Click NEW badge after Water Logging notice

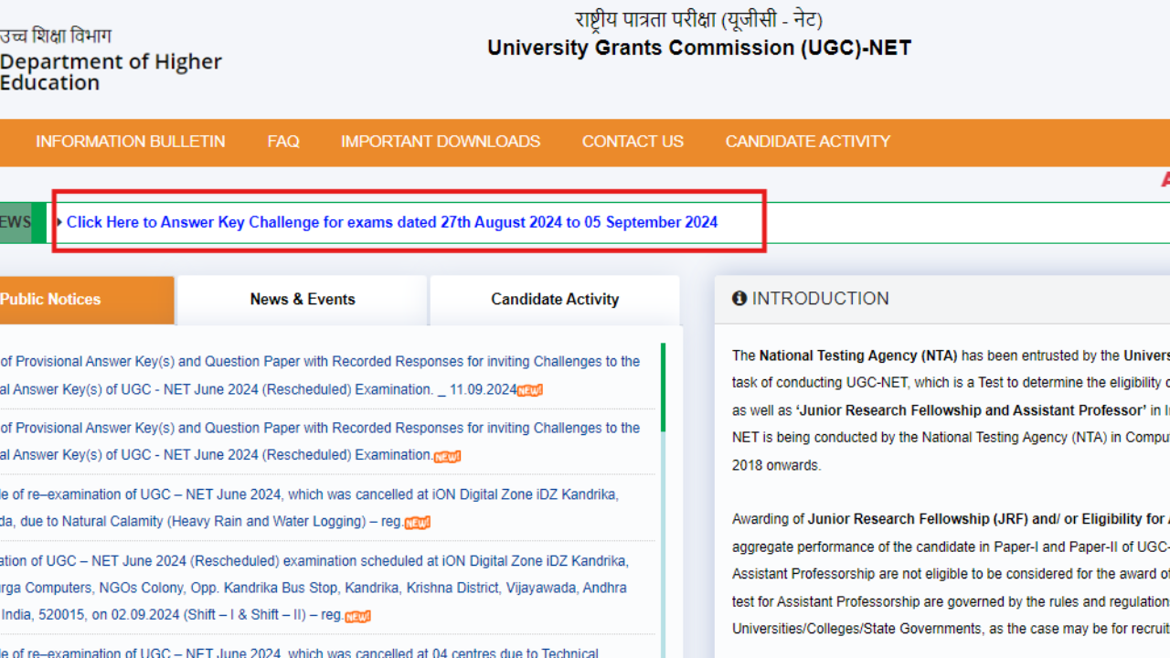click(418, 523)
